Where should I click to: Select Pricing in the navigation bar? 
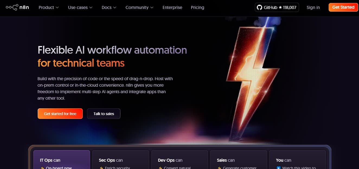(x=197, y=7)
